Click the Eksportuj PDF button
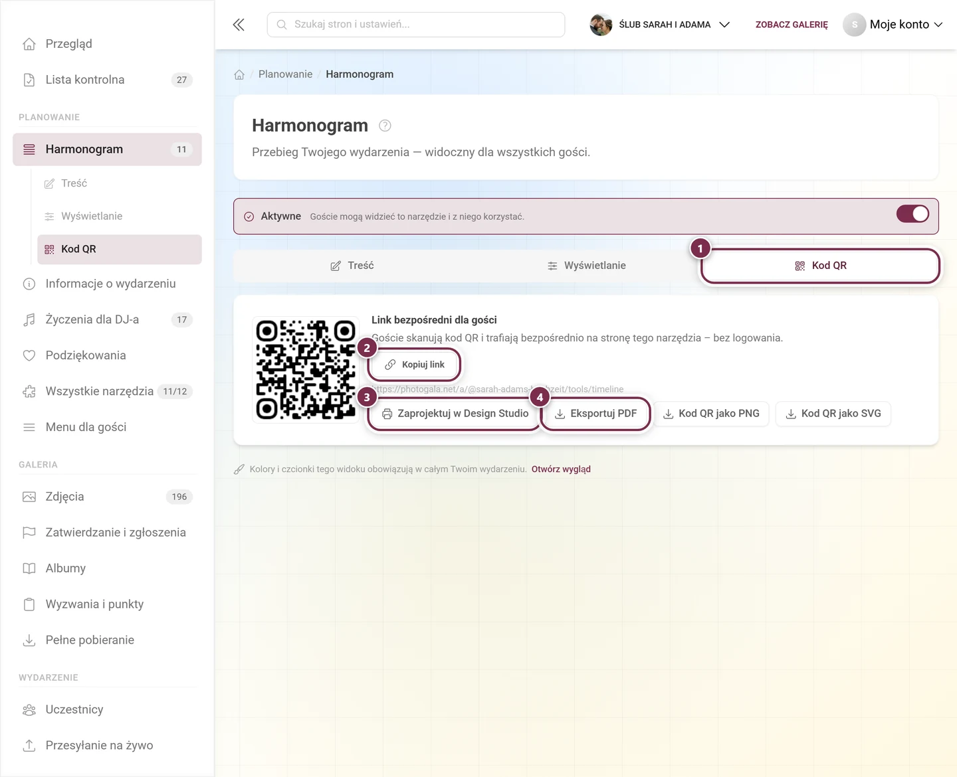Screen dimensions: 957x777 click(595, 414)
